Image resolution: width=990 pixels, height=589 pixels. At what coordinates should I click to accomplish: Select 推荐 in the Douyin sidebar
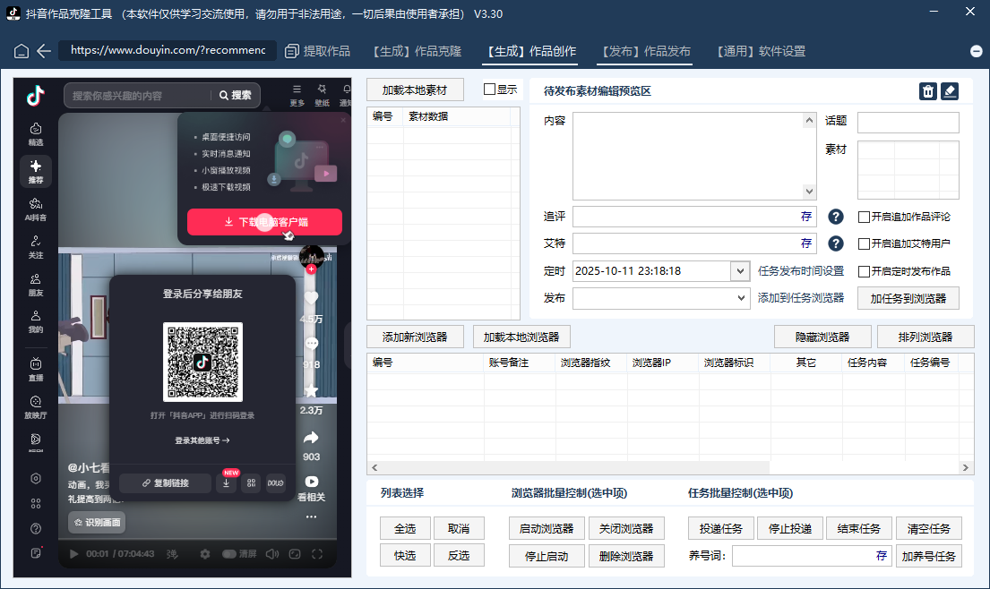35,171
